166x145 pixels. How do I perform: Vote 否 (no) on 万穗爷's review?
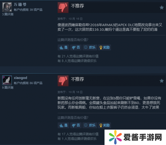click(76, 47)
